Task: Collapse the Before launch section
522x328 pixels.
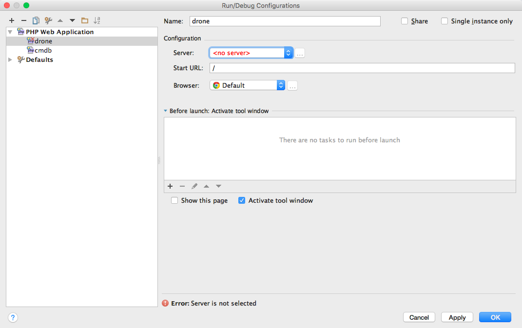Action: coord(165,111)
